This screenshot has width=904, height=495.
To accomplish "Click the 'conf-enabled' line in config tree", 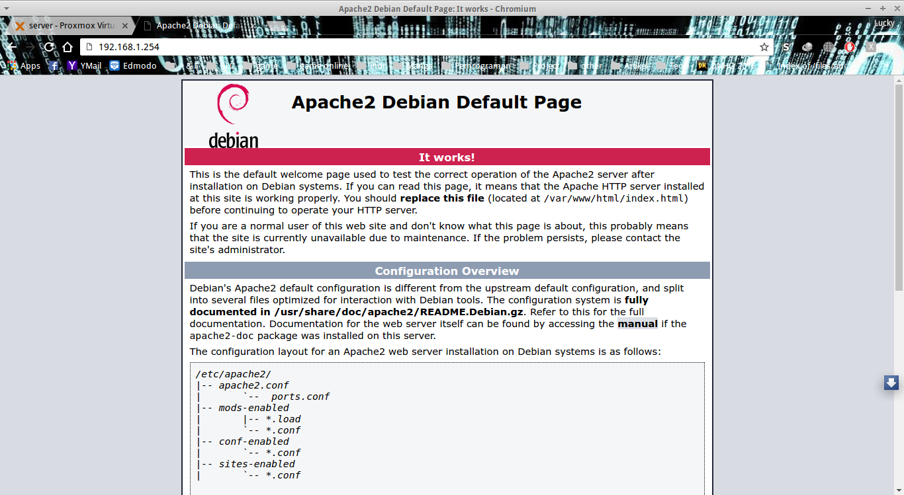I will [254, 441].
